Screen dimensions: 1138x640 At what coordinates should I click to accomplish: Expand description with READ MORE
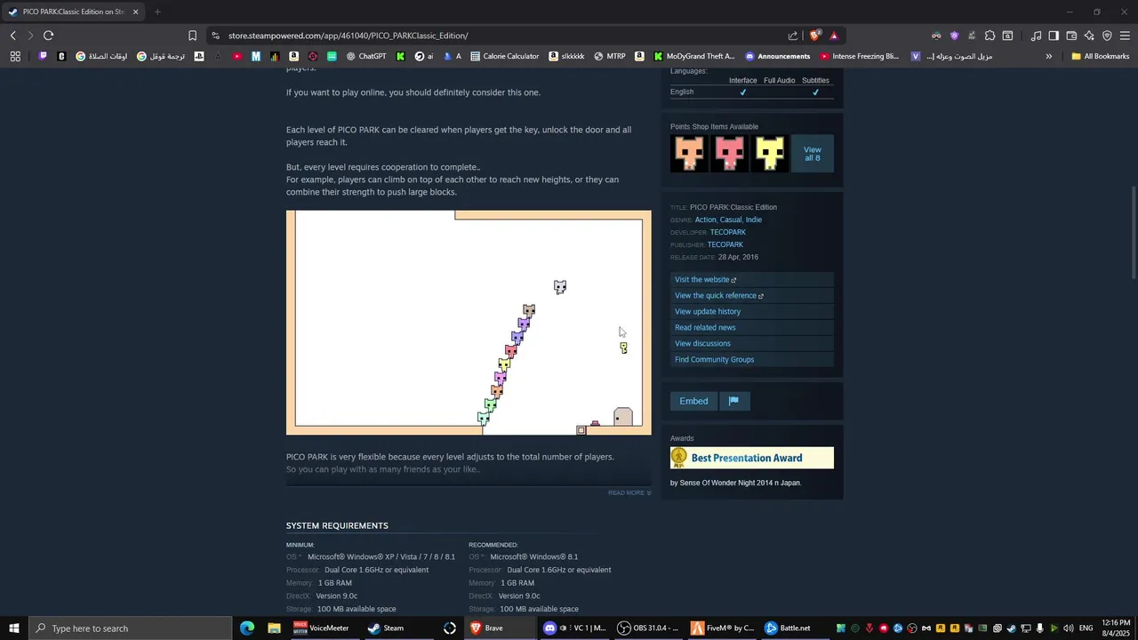tap(629, 492)
